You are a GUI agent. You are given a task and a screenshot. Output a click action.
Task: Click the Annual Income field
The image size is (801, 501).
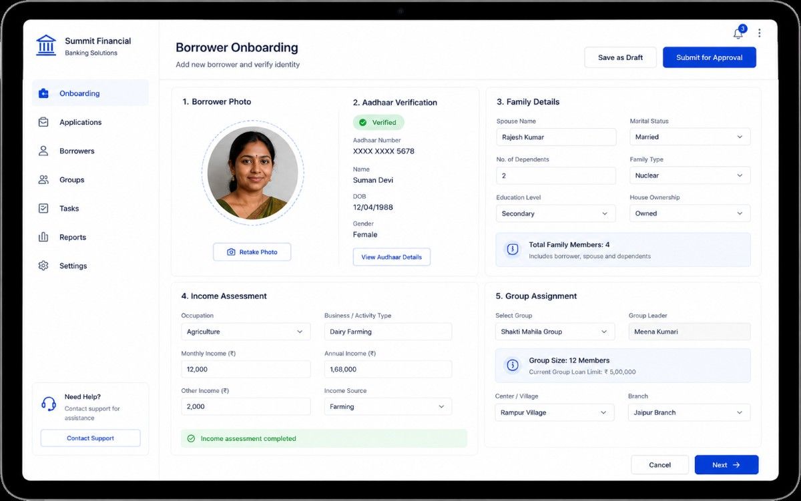pyautogui.click(x=388, y=369)
